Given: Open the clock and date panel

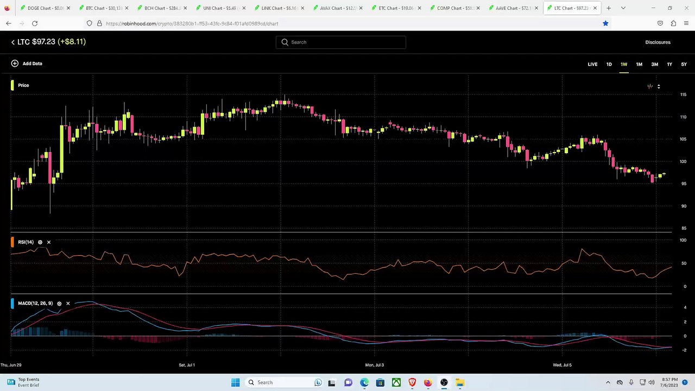Looking at the screenshot, I should (670, 382).
